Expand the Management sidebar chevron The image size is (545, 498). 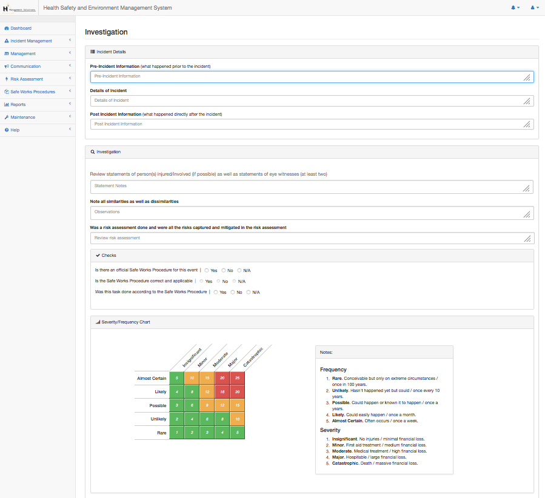click(x=70, y=53)
